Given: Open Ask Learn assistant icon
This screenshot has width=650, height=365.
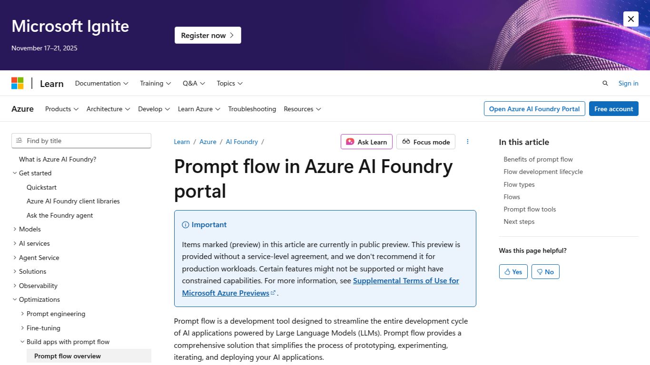Looking at the screenshot, I should (350, 141).
